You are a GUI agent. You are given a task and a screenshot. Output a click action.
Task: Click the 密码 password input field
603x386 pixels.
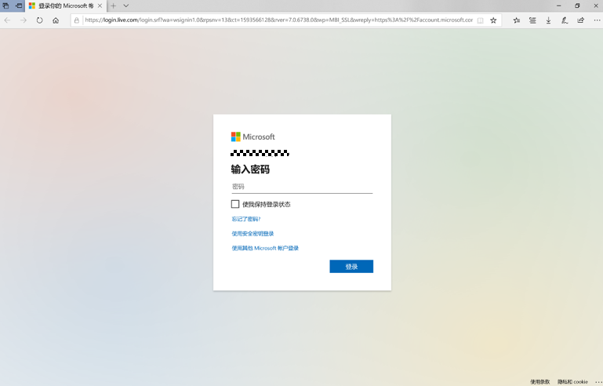(301, 187)
